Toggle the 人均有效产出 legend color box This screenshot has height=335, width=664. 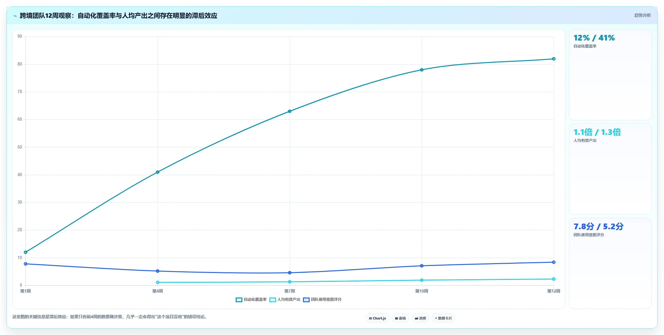coord(273,300)
